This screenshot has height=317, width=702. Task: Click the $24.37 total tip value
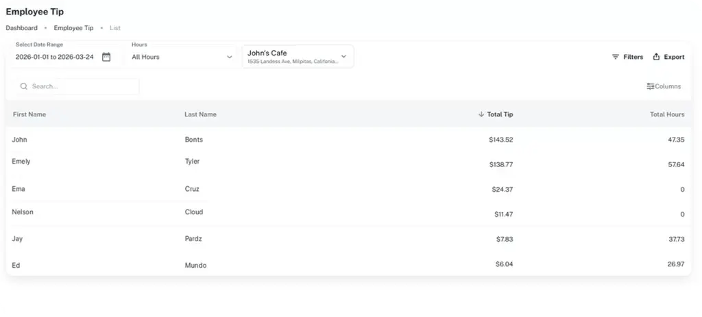click(503, 189)
